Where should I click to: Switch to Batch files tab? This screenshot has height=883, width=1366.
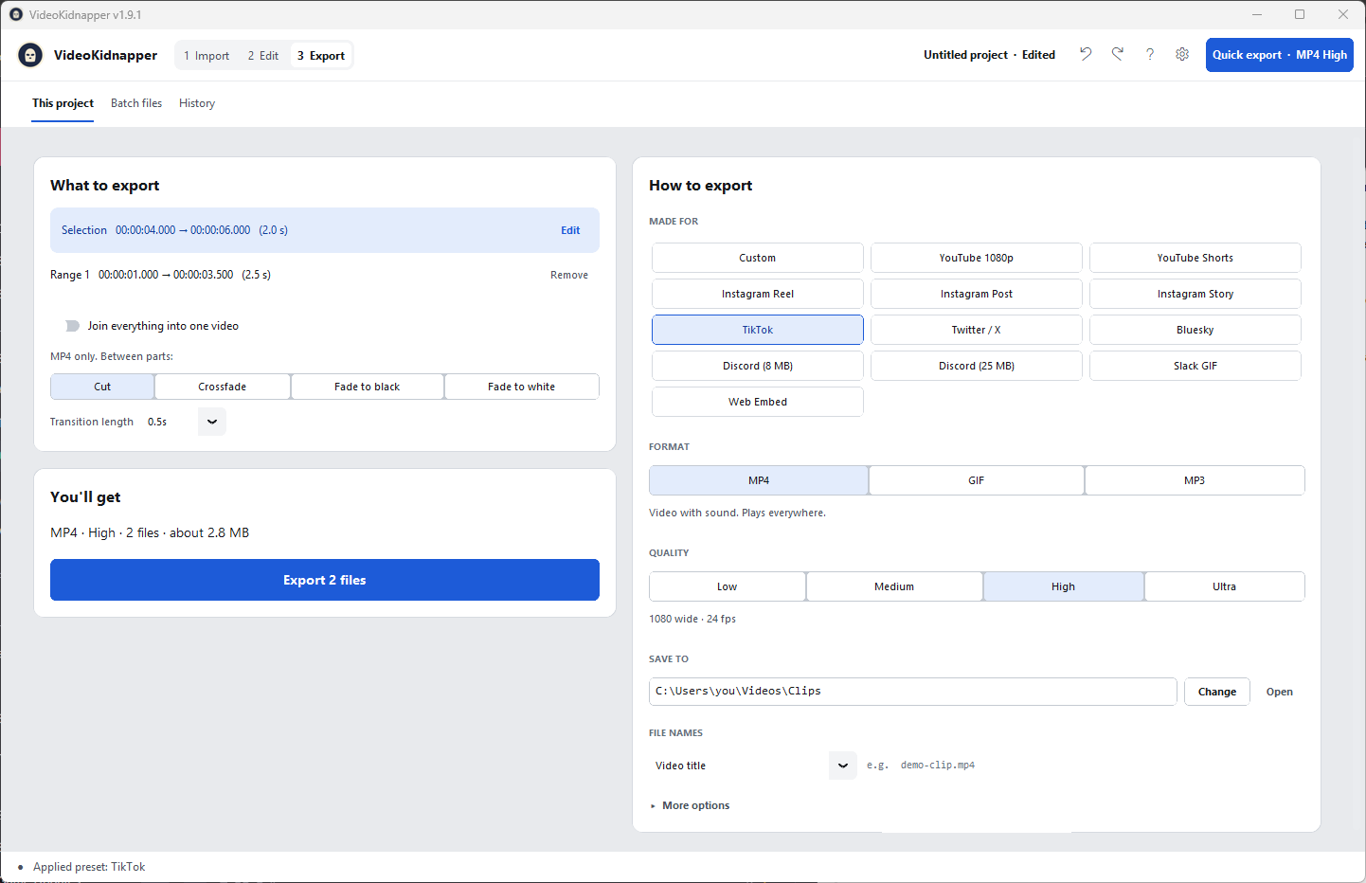pos(136,103)
